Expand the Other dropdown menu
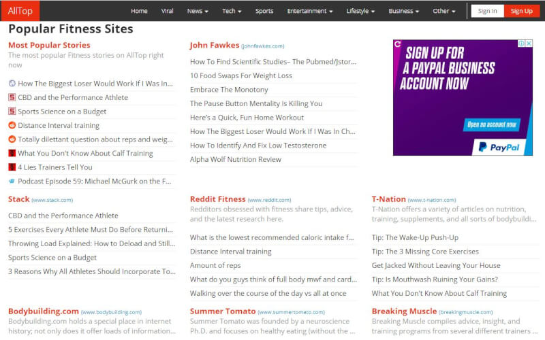Screen dimensions: 545x340 444,11
